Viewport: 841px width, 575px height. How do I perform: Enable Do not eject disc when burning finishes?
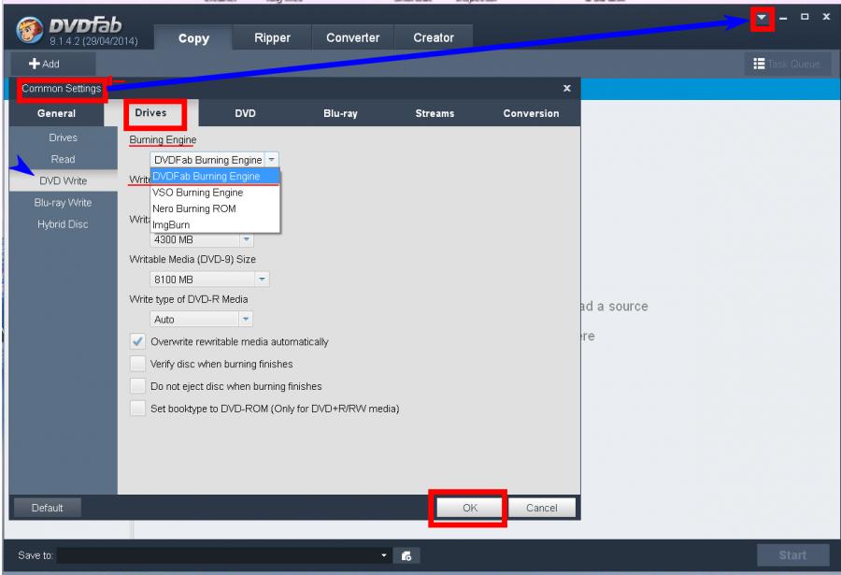click(138, 386)
